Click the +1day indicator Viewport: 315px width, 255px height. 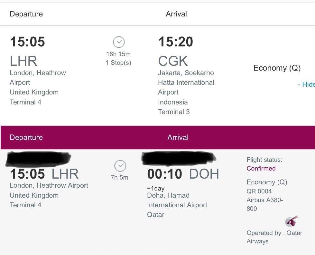[x=156, y=188]
